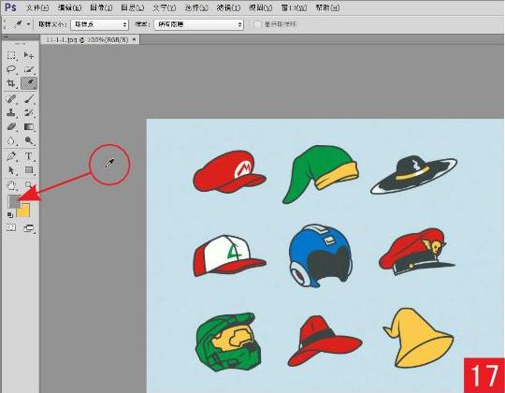
Task: Select the Quick Selection tool
Action: pos(29,69)
